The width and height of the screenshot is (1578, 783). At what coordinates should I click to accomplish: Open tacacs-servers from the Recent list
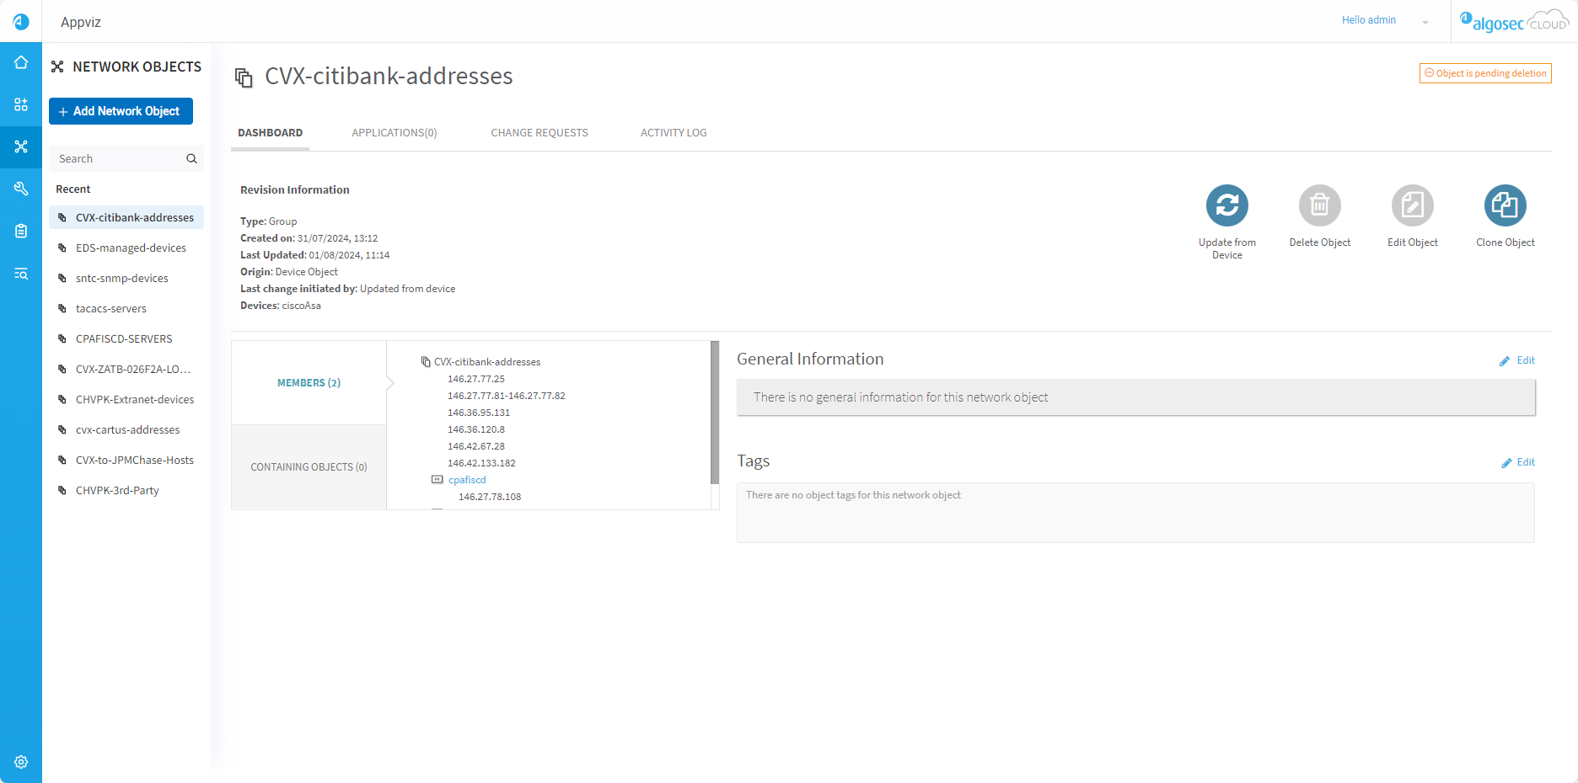click(x=111, y=309)
